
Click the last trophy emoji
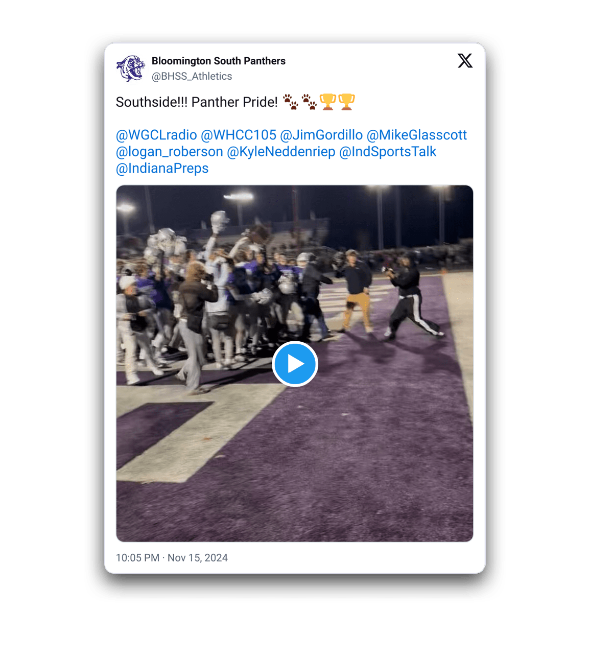(x=346, y=102)
